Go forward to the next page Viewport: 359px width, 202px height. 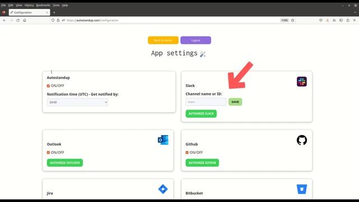tap(11, 20)
